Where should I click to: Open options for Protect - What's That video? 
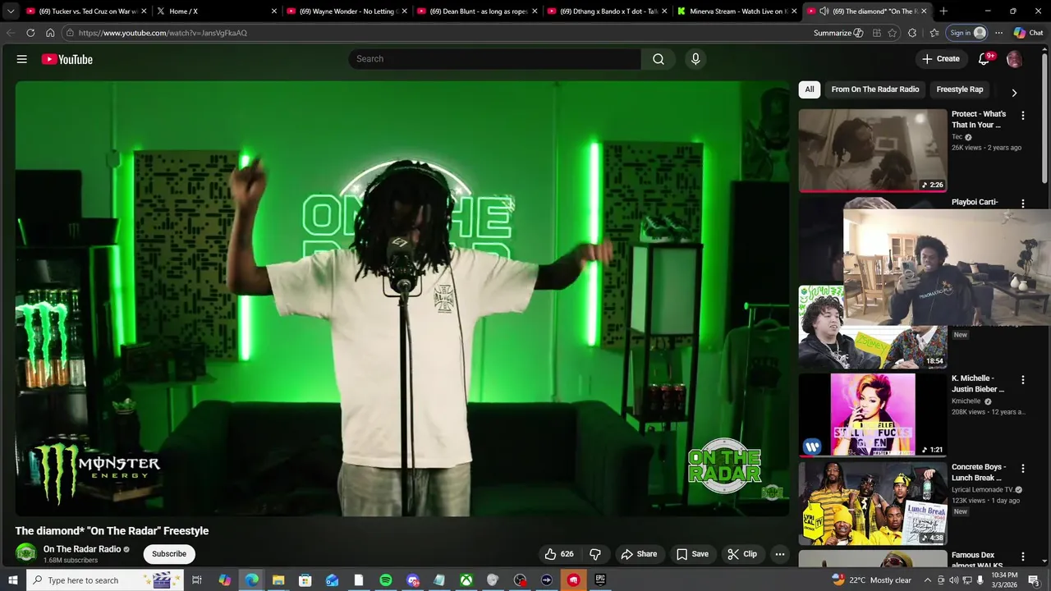[x=1023, y=116]
